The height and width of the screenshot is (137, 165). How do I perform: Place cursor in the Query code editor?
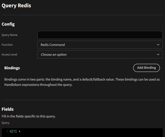coord(82,132)
